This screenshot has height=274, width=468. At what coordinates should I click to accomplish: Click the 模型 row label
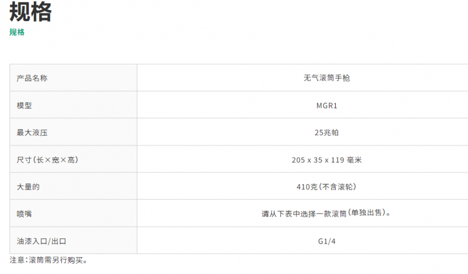coord(24,106)
